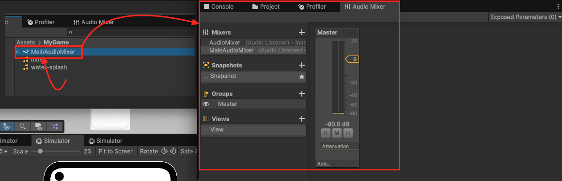Click the Audio Mixer tab in left window
The height and width of the screenshot is (181, 562).
click(94, 22)
